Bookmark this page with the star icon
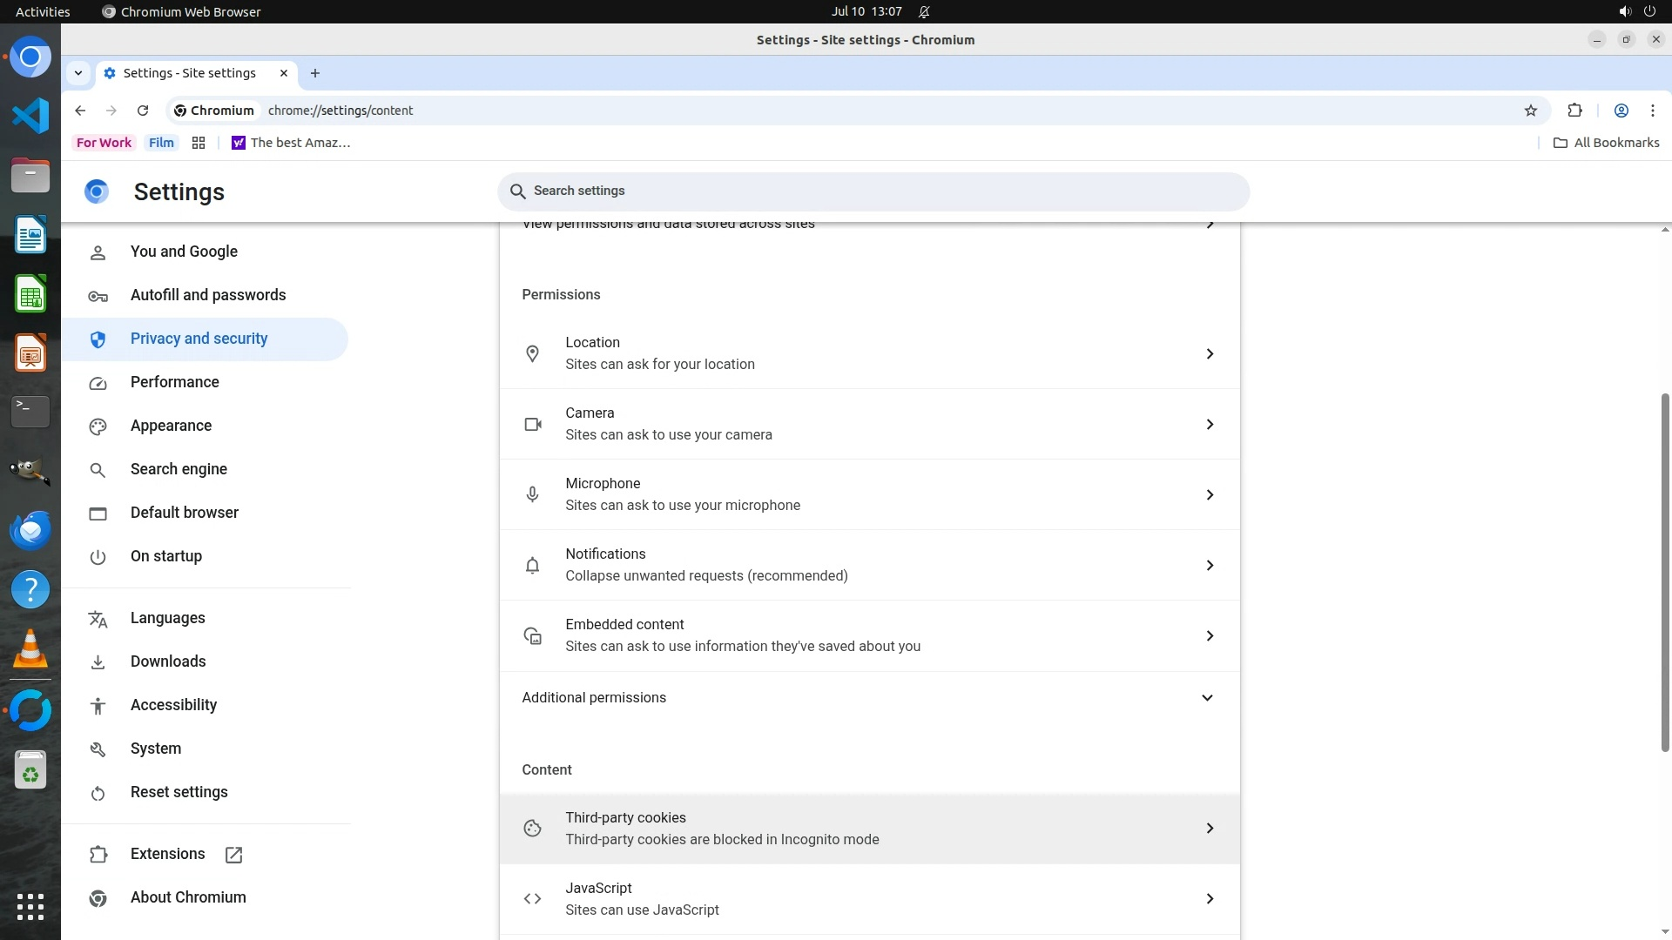Screen dimensions: 1672x940 point(1531,111)
